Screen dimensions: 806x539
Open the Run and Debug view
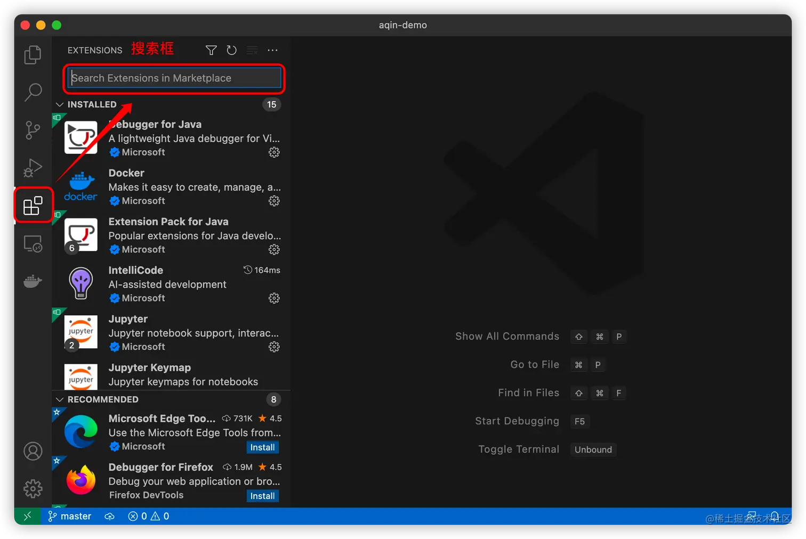[33, 168]
